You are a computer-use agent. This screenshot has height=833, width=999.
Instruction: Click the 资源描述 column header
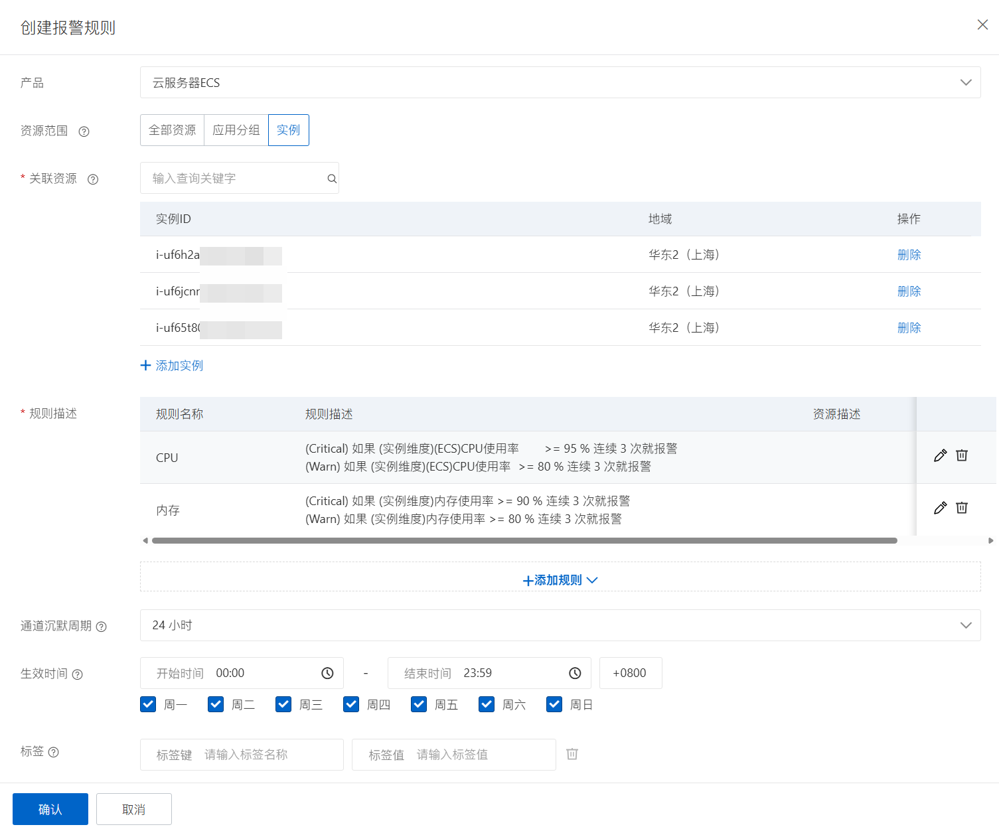pos(836,414)
